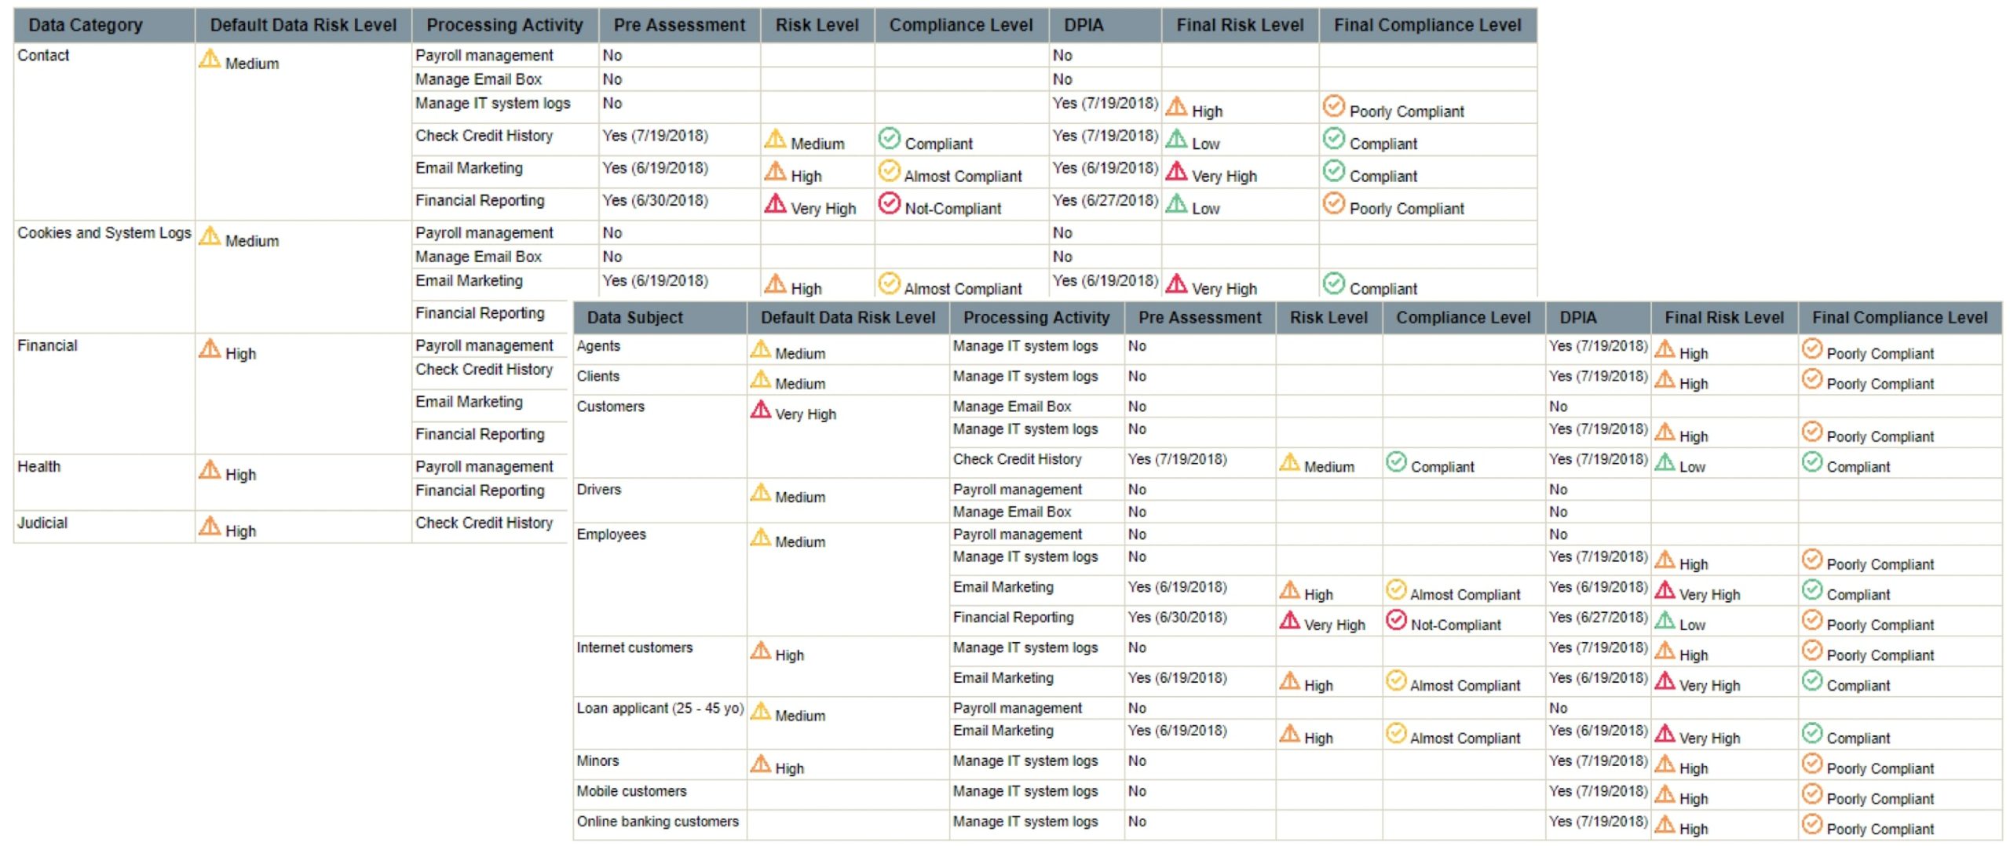The image size is (2010, 846).
Task: Select the Judicial data category cell
Action: (42, 523)
